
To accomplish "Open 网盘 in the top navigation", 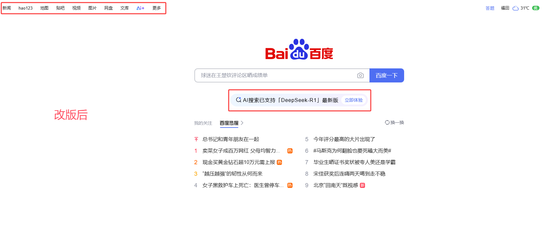I will click(x=108, y=8).
